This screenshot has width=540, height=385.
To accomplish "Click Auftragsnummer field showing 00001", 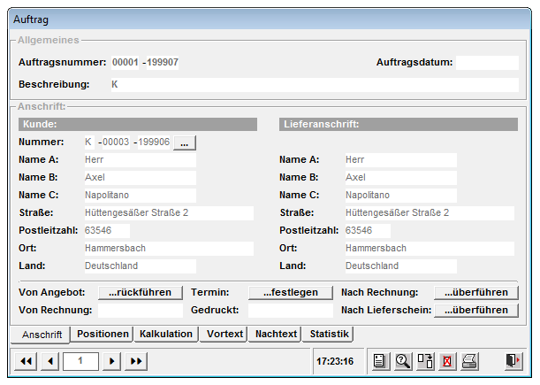I will (x=125, y=63).
